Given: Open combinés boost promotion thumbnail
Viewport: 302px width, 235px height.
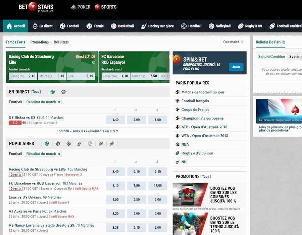Looking at the screenshot, I should click(190, 195).
